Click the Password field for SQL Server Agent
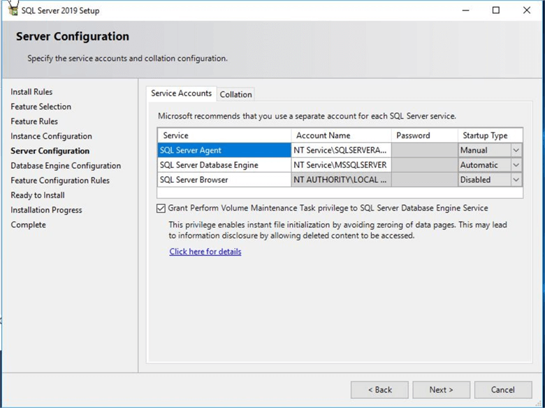 (x=424, y=151)
